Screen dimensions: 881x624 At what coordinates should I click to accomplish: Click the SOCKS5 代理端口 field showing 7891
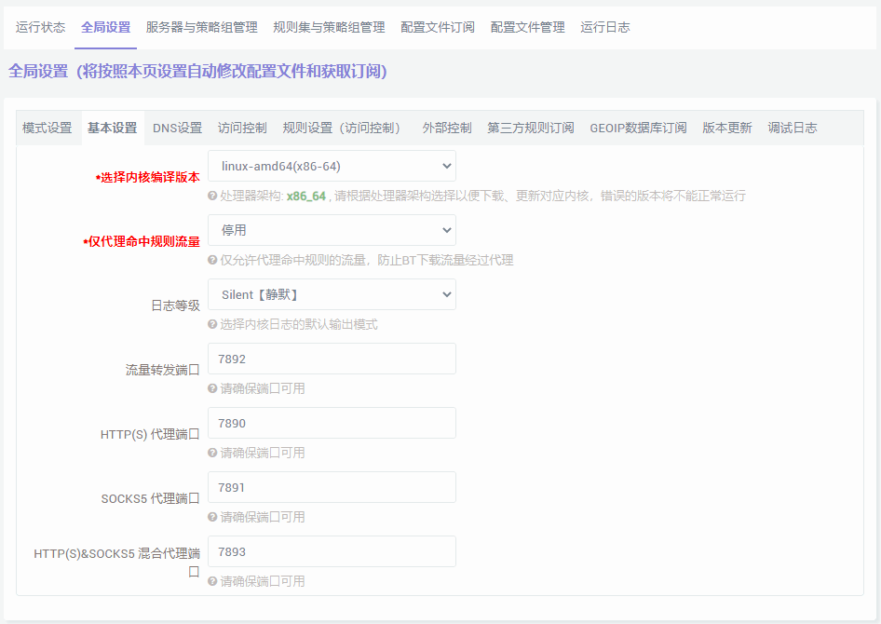pos(332,487)
